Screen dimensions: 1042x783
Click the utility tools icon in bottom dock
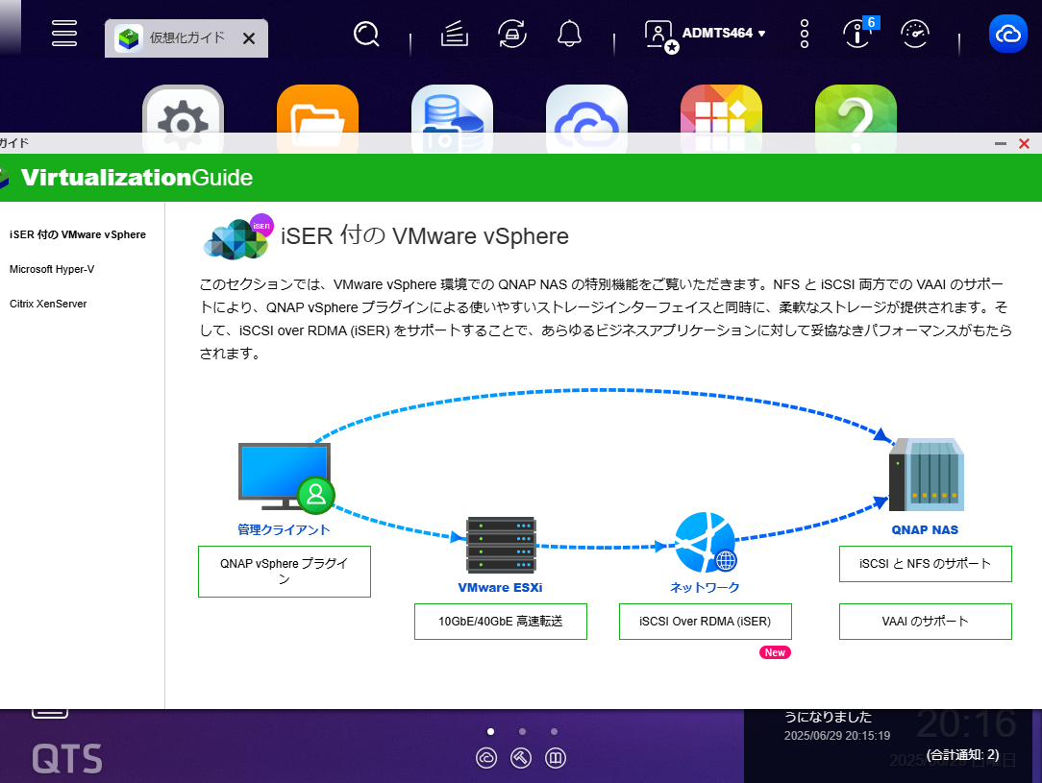521,758
